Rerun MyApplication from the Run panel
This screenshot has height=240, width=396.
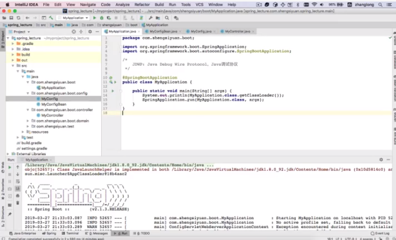[x=10, y=167]
